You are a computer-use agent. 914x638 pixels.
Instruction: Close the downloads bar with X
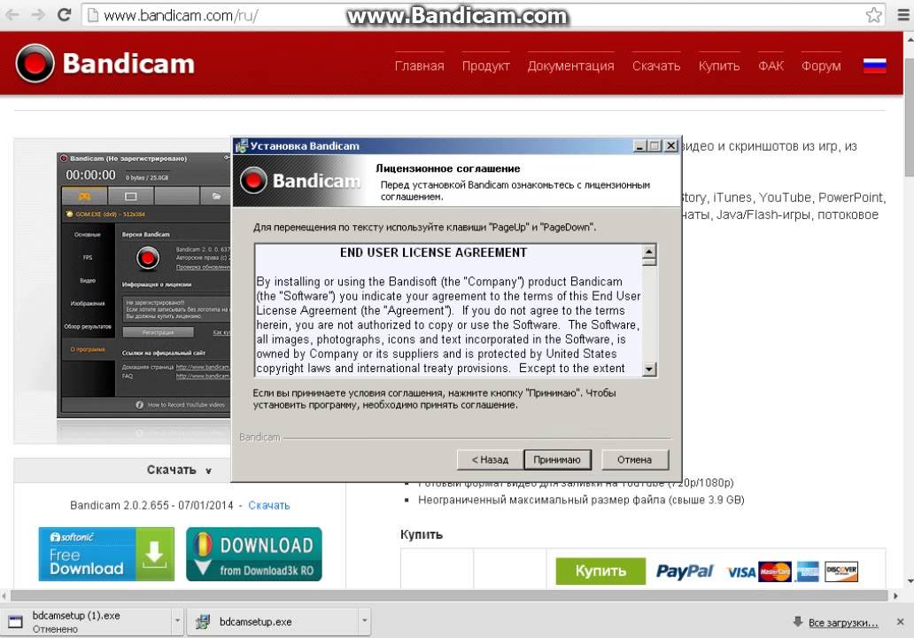[900, 622]
